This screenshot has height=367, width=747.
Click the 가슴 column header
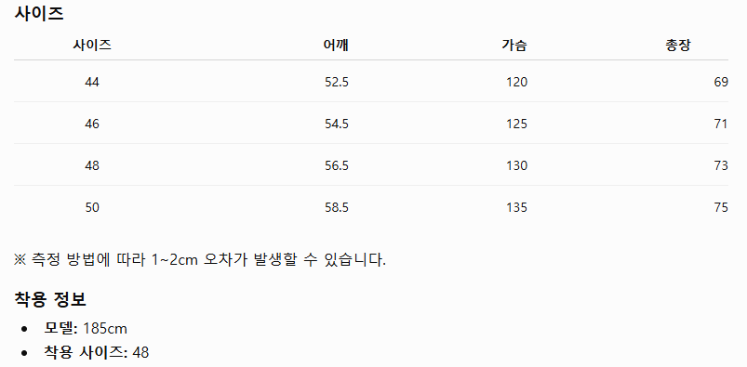pos(514,46)
